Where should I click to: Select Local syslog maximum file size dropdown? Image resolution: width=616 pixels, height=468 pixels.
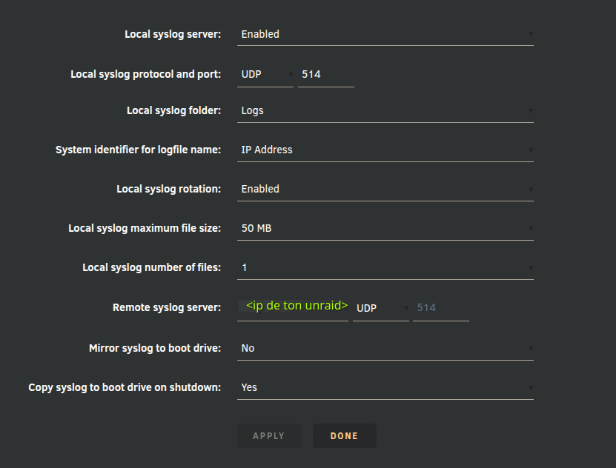pos(385,229)
